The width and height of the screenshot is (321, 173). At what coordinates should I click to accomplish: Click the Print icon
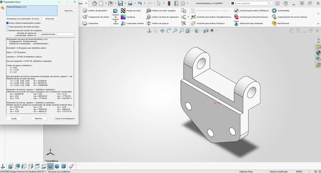[x=130, y=3]
